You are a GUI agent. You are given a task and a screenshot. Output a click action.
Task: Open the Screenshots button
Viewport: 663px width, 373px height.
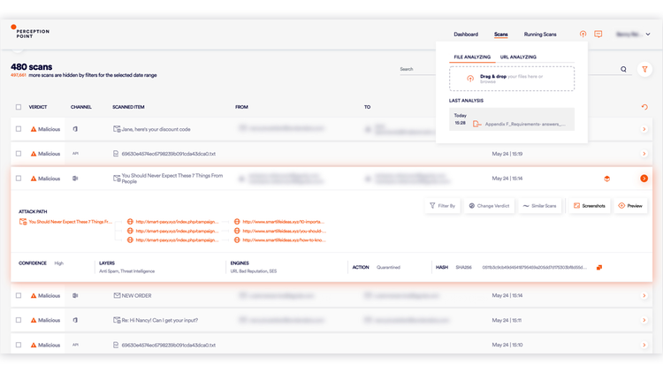(590, 206)
